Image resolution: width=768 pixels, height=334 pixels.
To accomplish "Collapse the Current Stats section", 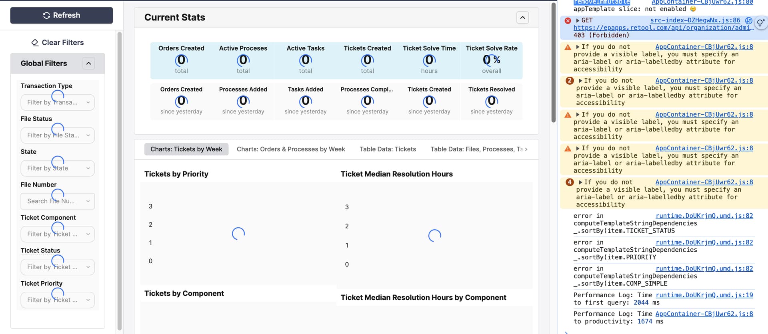I will (x=522, y=18).
